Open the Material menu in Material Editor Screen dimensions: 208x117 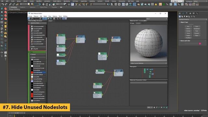pyautogui.click(x=36, y=16)
